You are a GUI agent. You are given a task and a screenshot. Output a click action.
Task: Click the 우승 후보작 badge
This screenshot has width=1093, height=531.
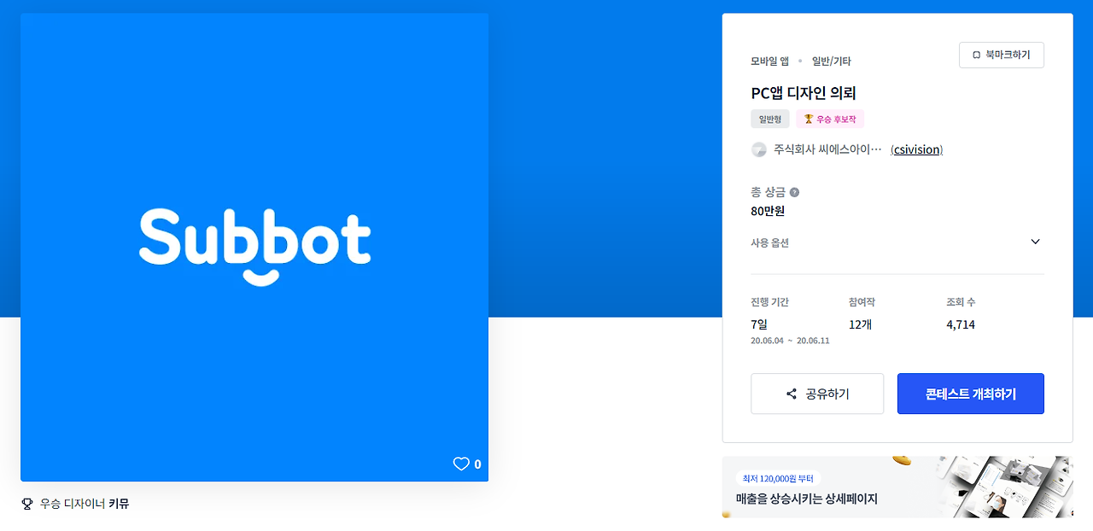[830, 120]
